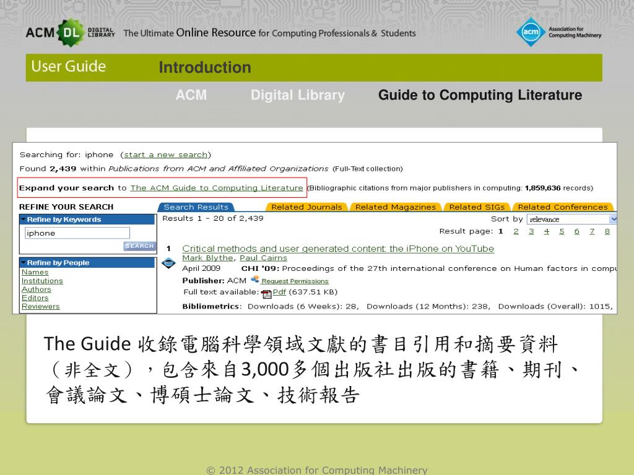Click the Request Permissions link
Viewport: 634px width, 475px height.
tap(295, 281)
